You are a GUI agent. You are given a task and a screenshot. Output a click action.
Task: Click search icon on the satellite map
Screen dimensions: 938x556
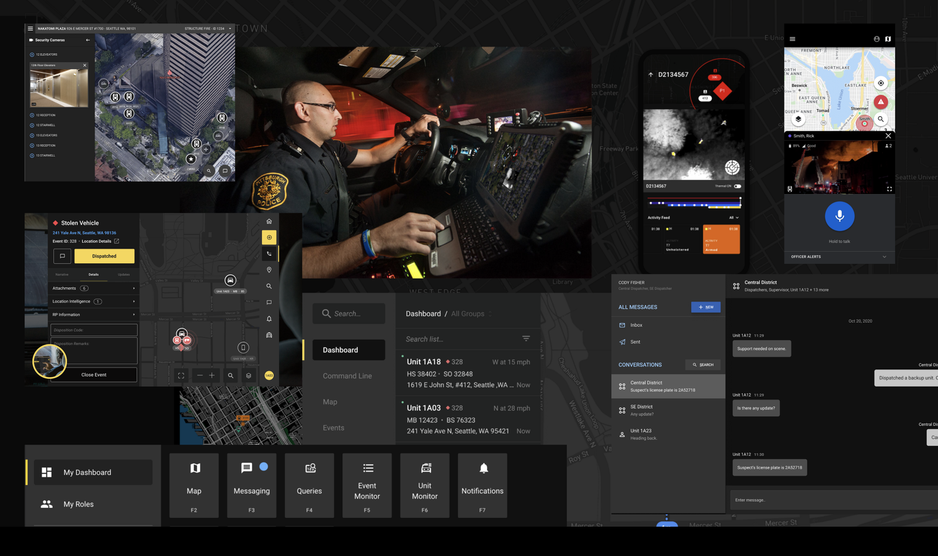(x=209, y=171)
